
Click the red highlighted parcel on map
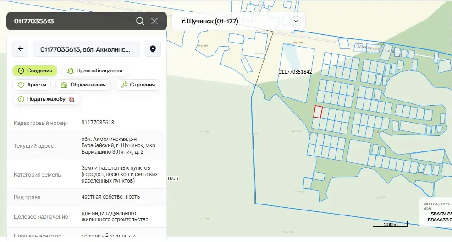coord(318,112)
